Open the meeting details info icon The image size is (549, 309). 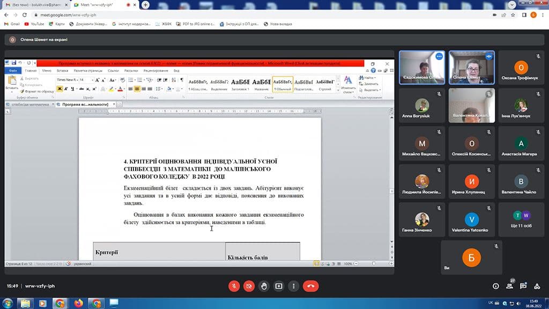coord(496,286)
